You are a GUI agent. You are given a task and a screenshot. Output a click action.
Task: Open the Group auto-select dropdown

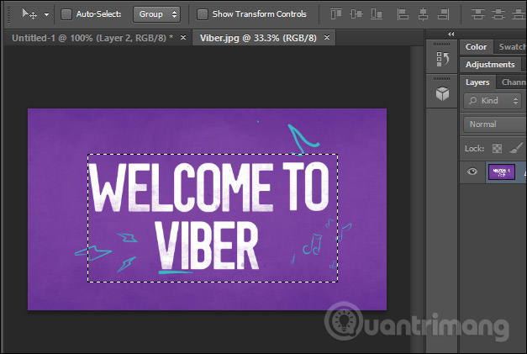coord(156,14)
